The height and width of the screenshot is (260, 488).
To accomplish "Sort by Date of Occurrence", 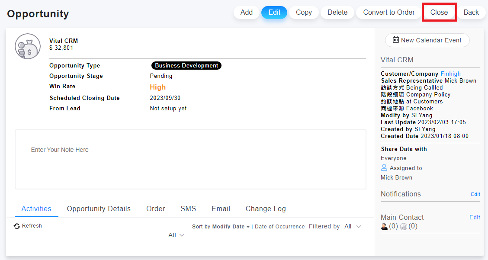I will (x=279, y=227).
